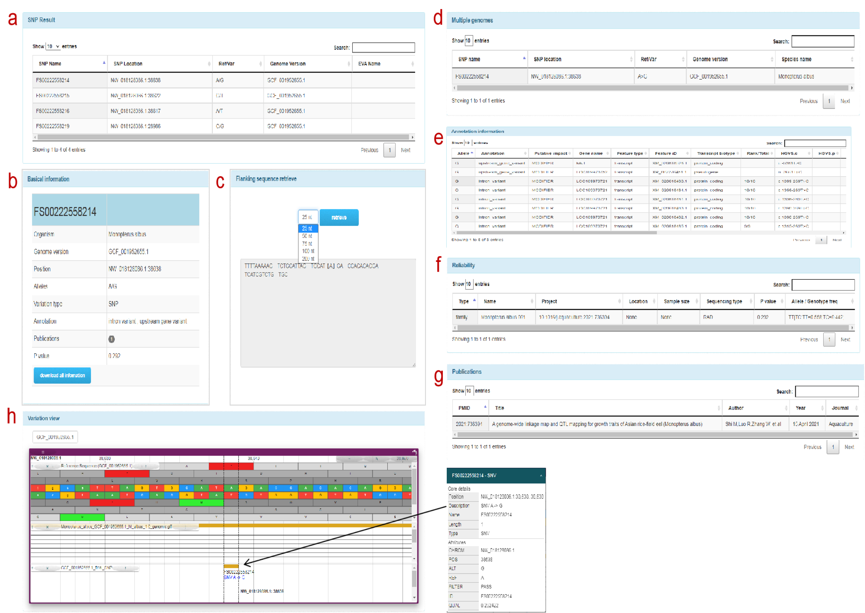This screenshot has height=613, width=865.
Task: Open the flanking length 25 nt dropdown
Action: coord(308,218)
